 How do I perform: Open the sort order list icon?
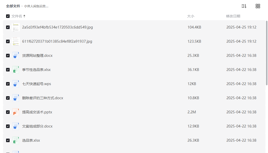point(244,6)
